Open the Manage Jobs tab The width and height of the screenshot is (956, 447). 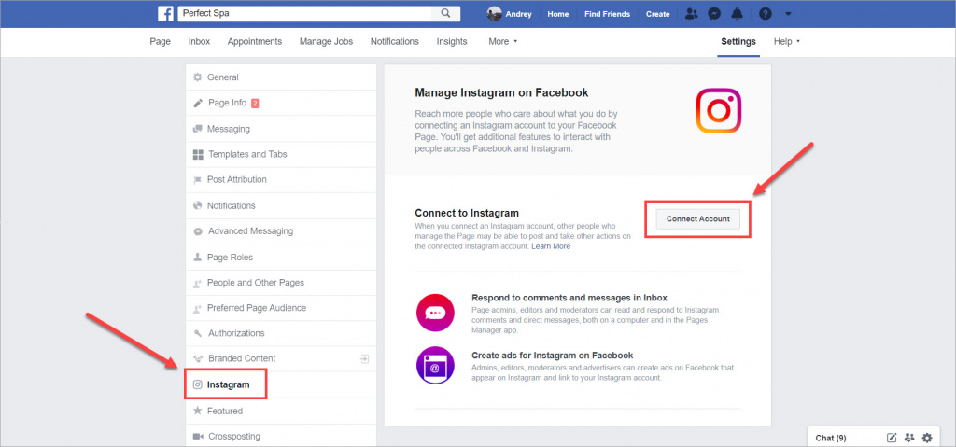pyautogui.click(x=326, y=41)
